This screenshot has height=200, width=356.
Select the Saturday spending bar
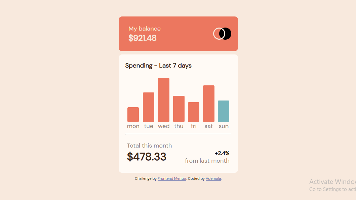coord(208,104)
